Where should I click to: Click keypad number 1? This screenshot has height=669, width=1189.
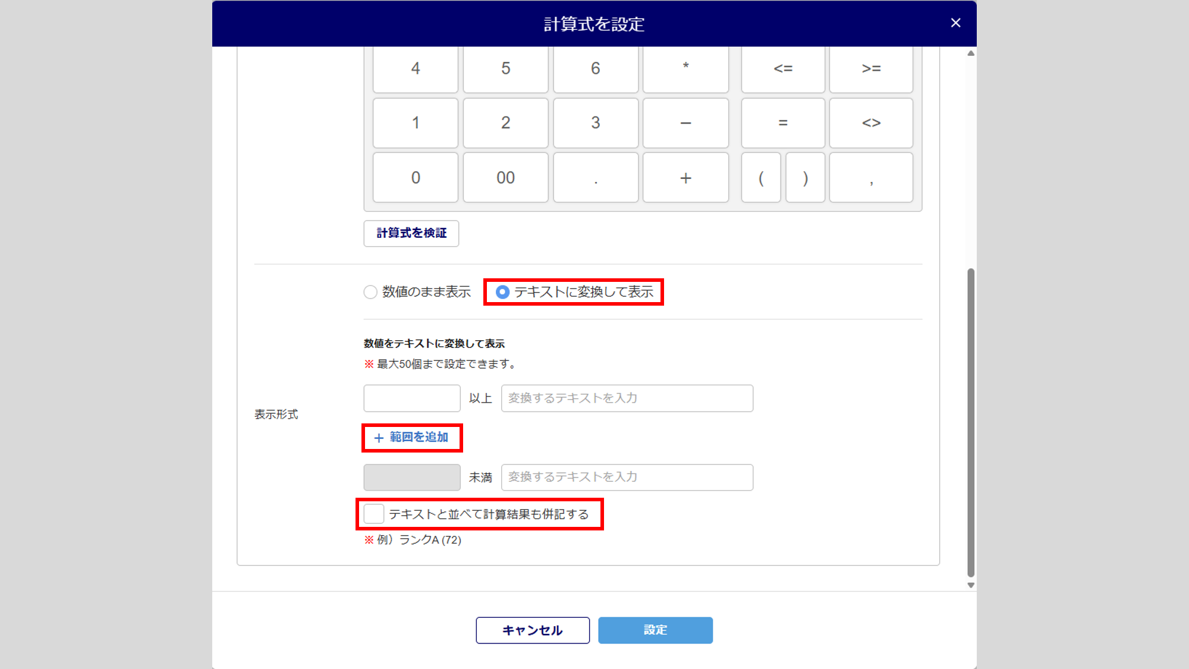(416, 123)
